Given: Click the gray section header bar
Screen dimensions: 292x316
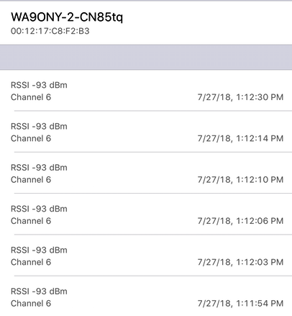Looking at the screenshot, I should tap(146, 57).
